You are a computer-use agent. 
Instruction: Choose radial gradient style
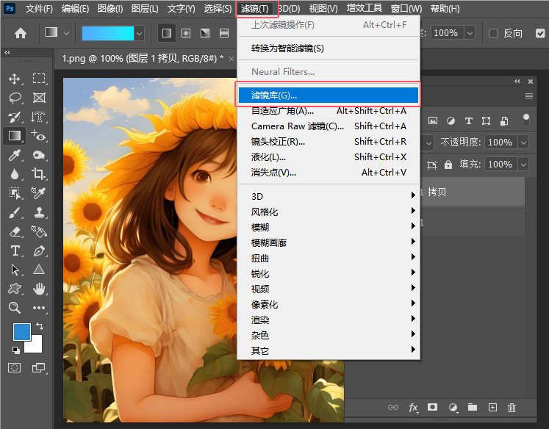[186, 33]
